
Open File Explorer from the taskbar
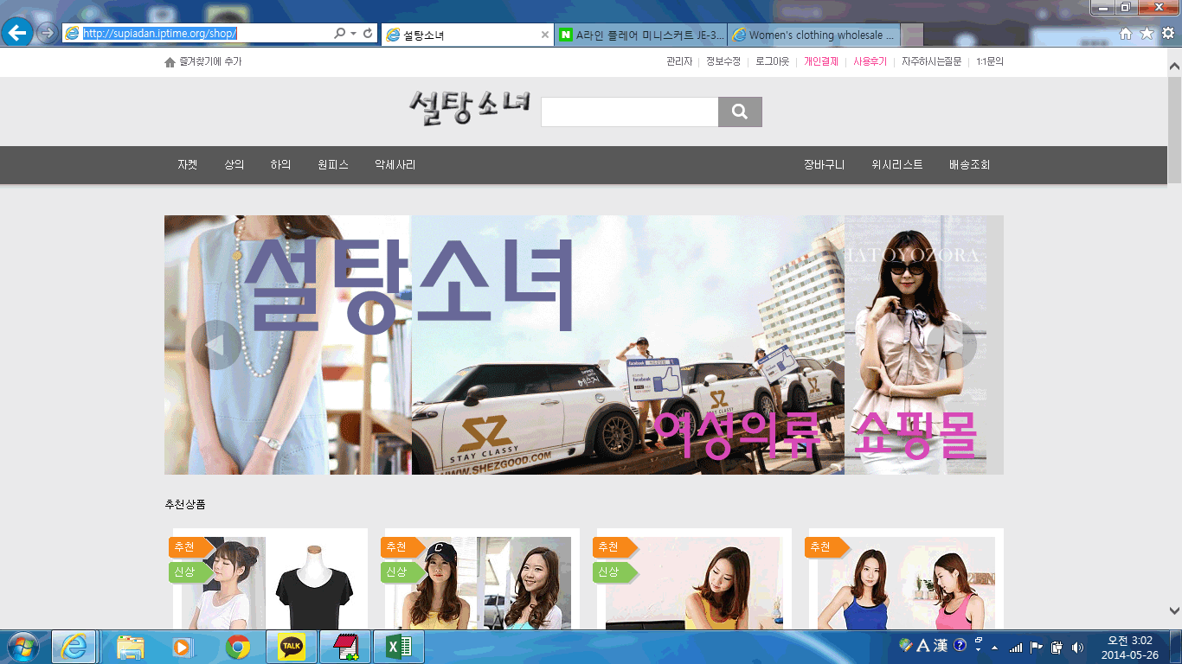tap(130, 647)
